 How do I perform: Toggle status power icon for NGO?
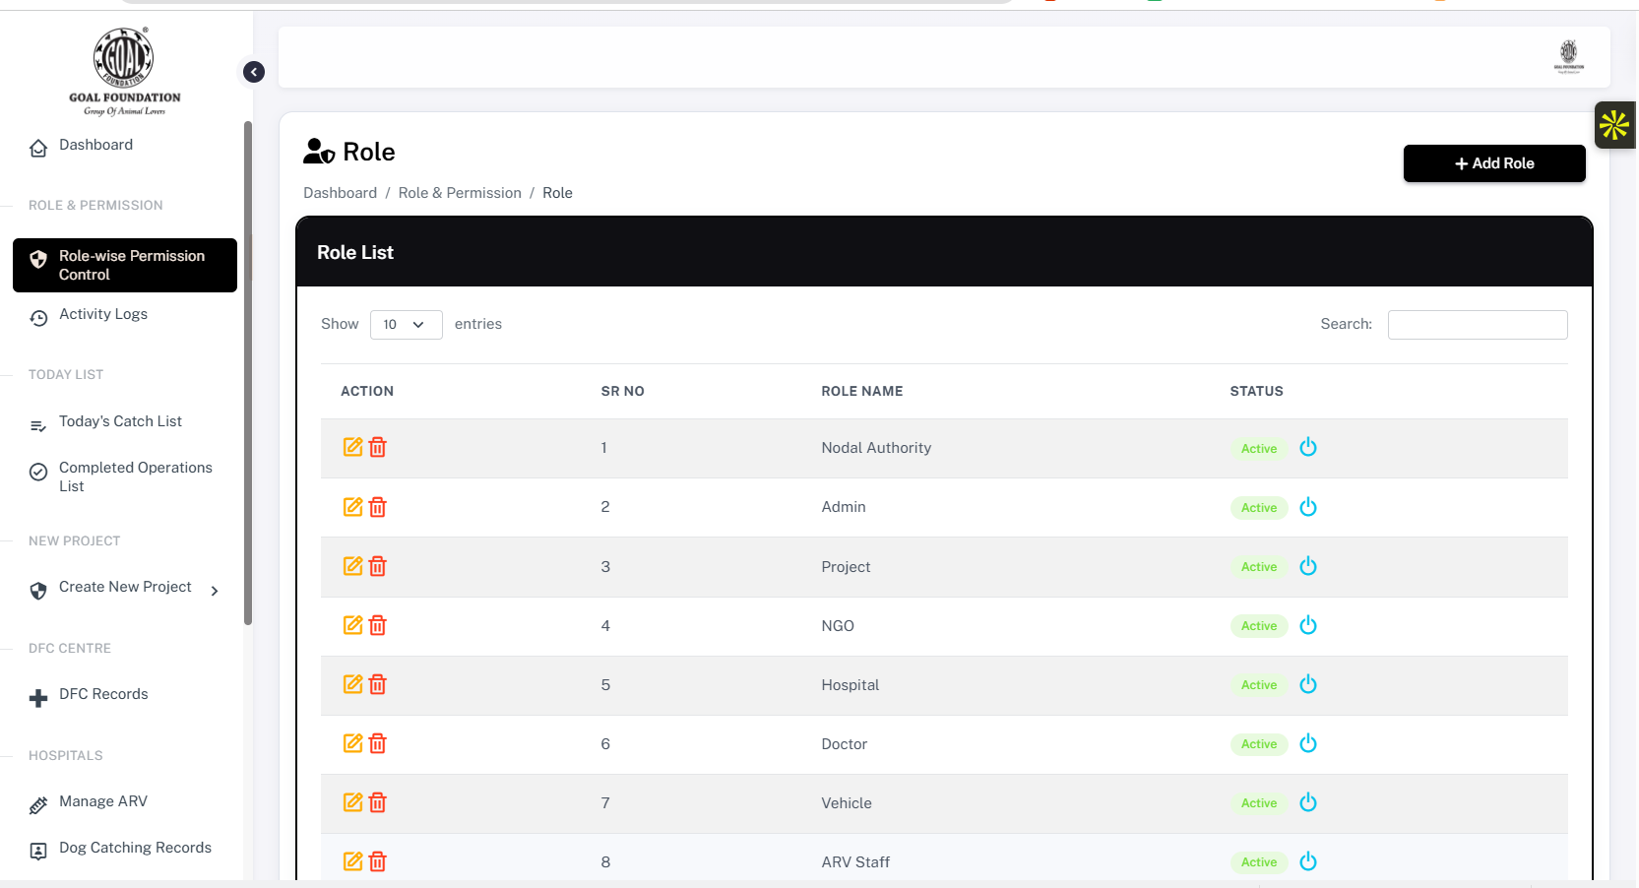point(1308,625)
